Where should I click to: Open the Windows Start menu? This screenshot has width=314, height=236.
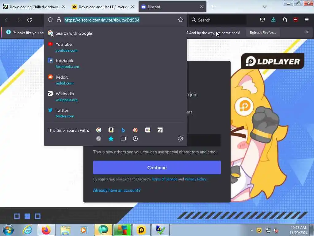[8, 230]
